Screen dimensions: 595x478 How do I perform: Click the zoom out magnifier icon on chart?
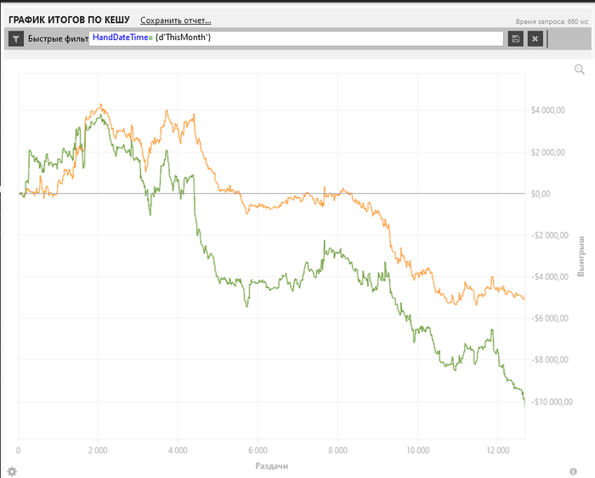580,70
